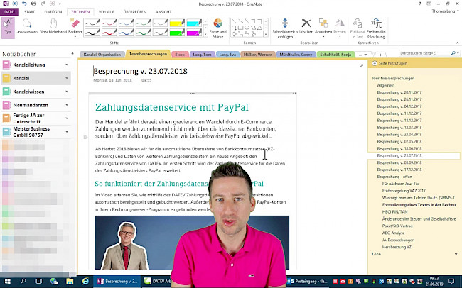The height and width of the screenshot is (288, 462).
Task: Open page Besprechung v. 03.09.2018
Action: tap(398, 162)
